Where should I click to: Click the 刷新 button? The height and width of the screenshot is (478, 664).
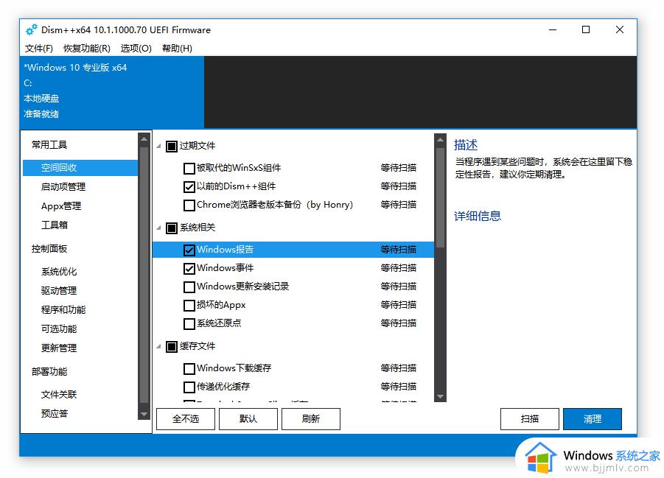pyautogui.click(x=311, y=419)
